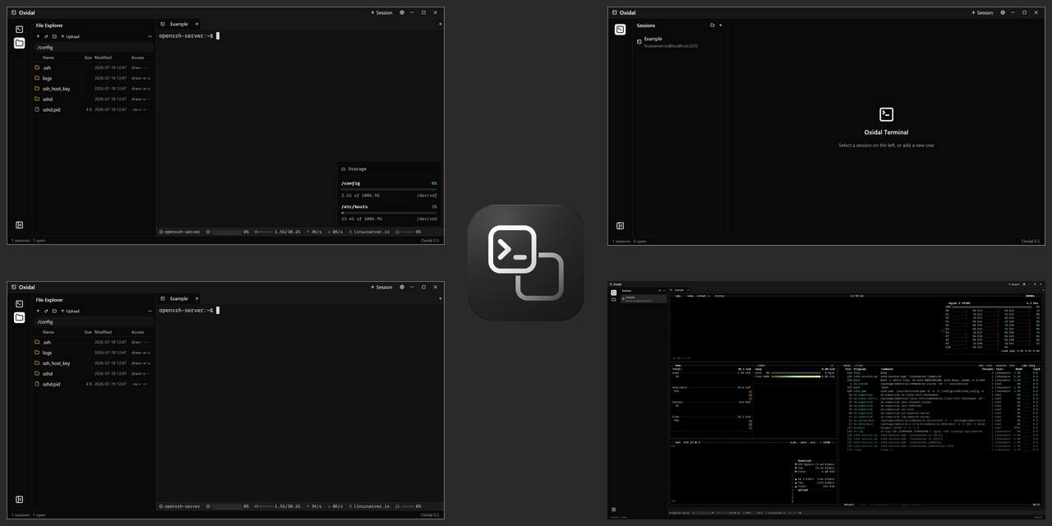Click the large Oxidal app logo in the center

pos(526,262)
